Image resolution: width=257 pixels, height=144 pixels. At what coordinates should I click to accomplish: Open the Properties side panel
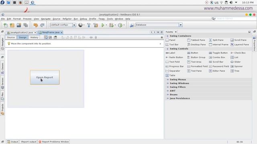(254, 44)
